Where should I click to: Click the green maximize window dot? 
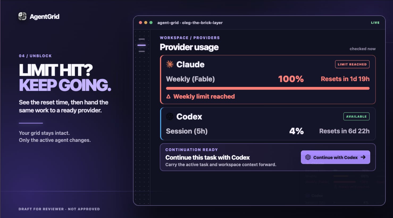(151, 23)
